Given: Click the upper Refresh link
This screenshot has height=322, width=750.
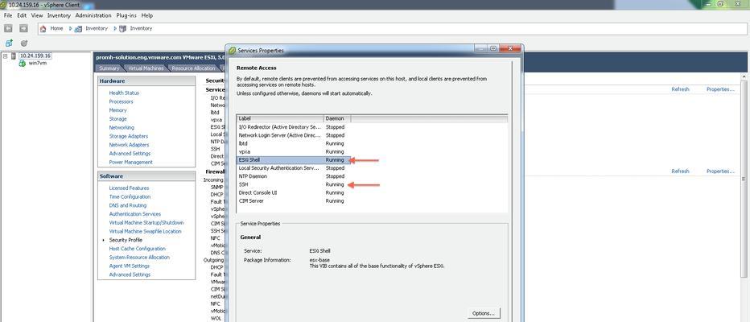Looking at the screenshot, I should pos(680,89).
